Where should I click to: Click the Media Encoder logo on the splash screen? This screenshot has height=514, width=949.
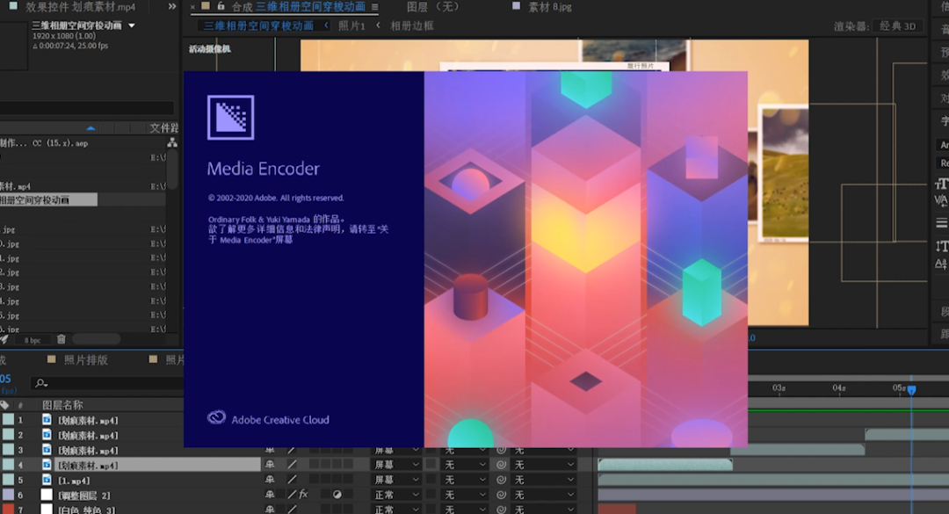point(230,118)
